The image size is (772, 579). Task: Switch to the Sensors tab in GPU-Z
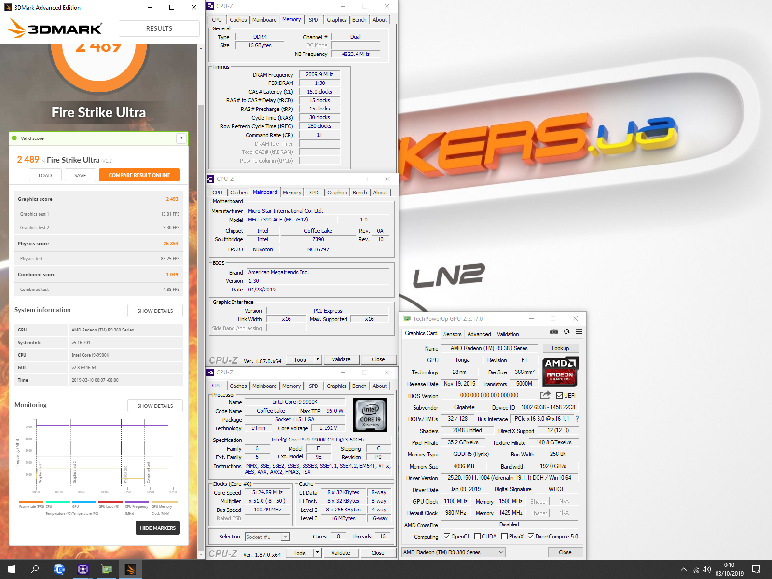pos(452,334)
